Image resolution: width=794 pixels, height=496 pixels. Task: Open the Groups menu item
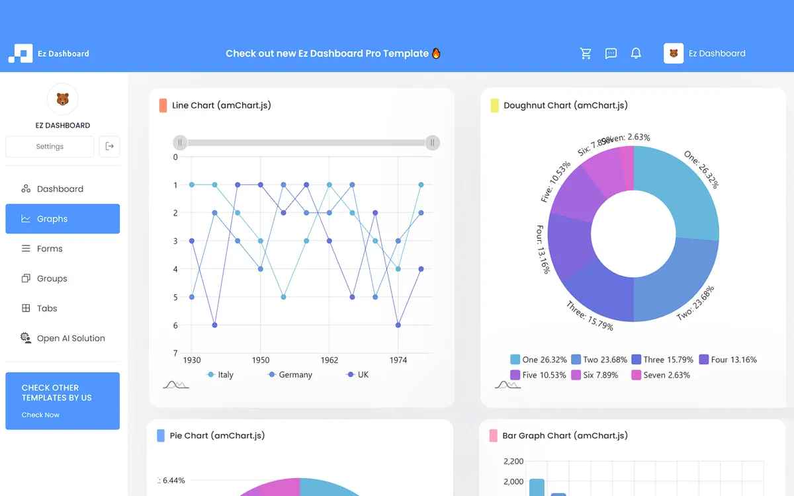click(62, 278)
